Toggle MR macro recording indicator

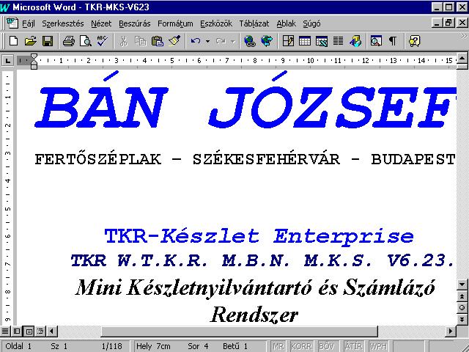point(278,346)
